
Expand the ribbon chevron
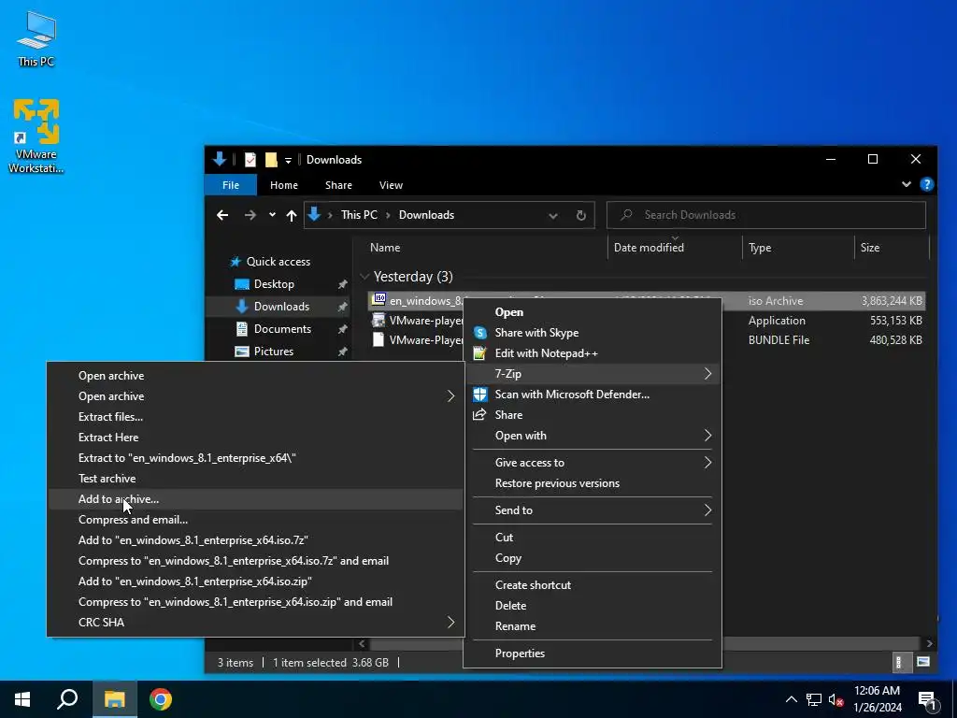907,184
